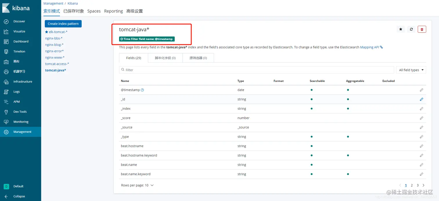Edit the beat.hostname field pencil
Image resolution: width=439 pixels, height=201 pixels.
(x=422, y=146)
